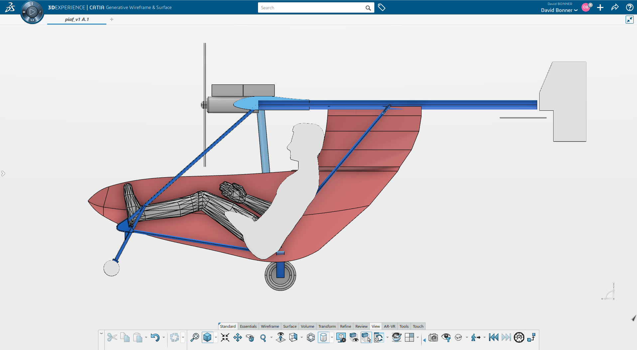Switch to the Wireframe tab
This screenshot has height=350, width=637.
click(x=270, y=326)
